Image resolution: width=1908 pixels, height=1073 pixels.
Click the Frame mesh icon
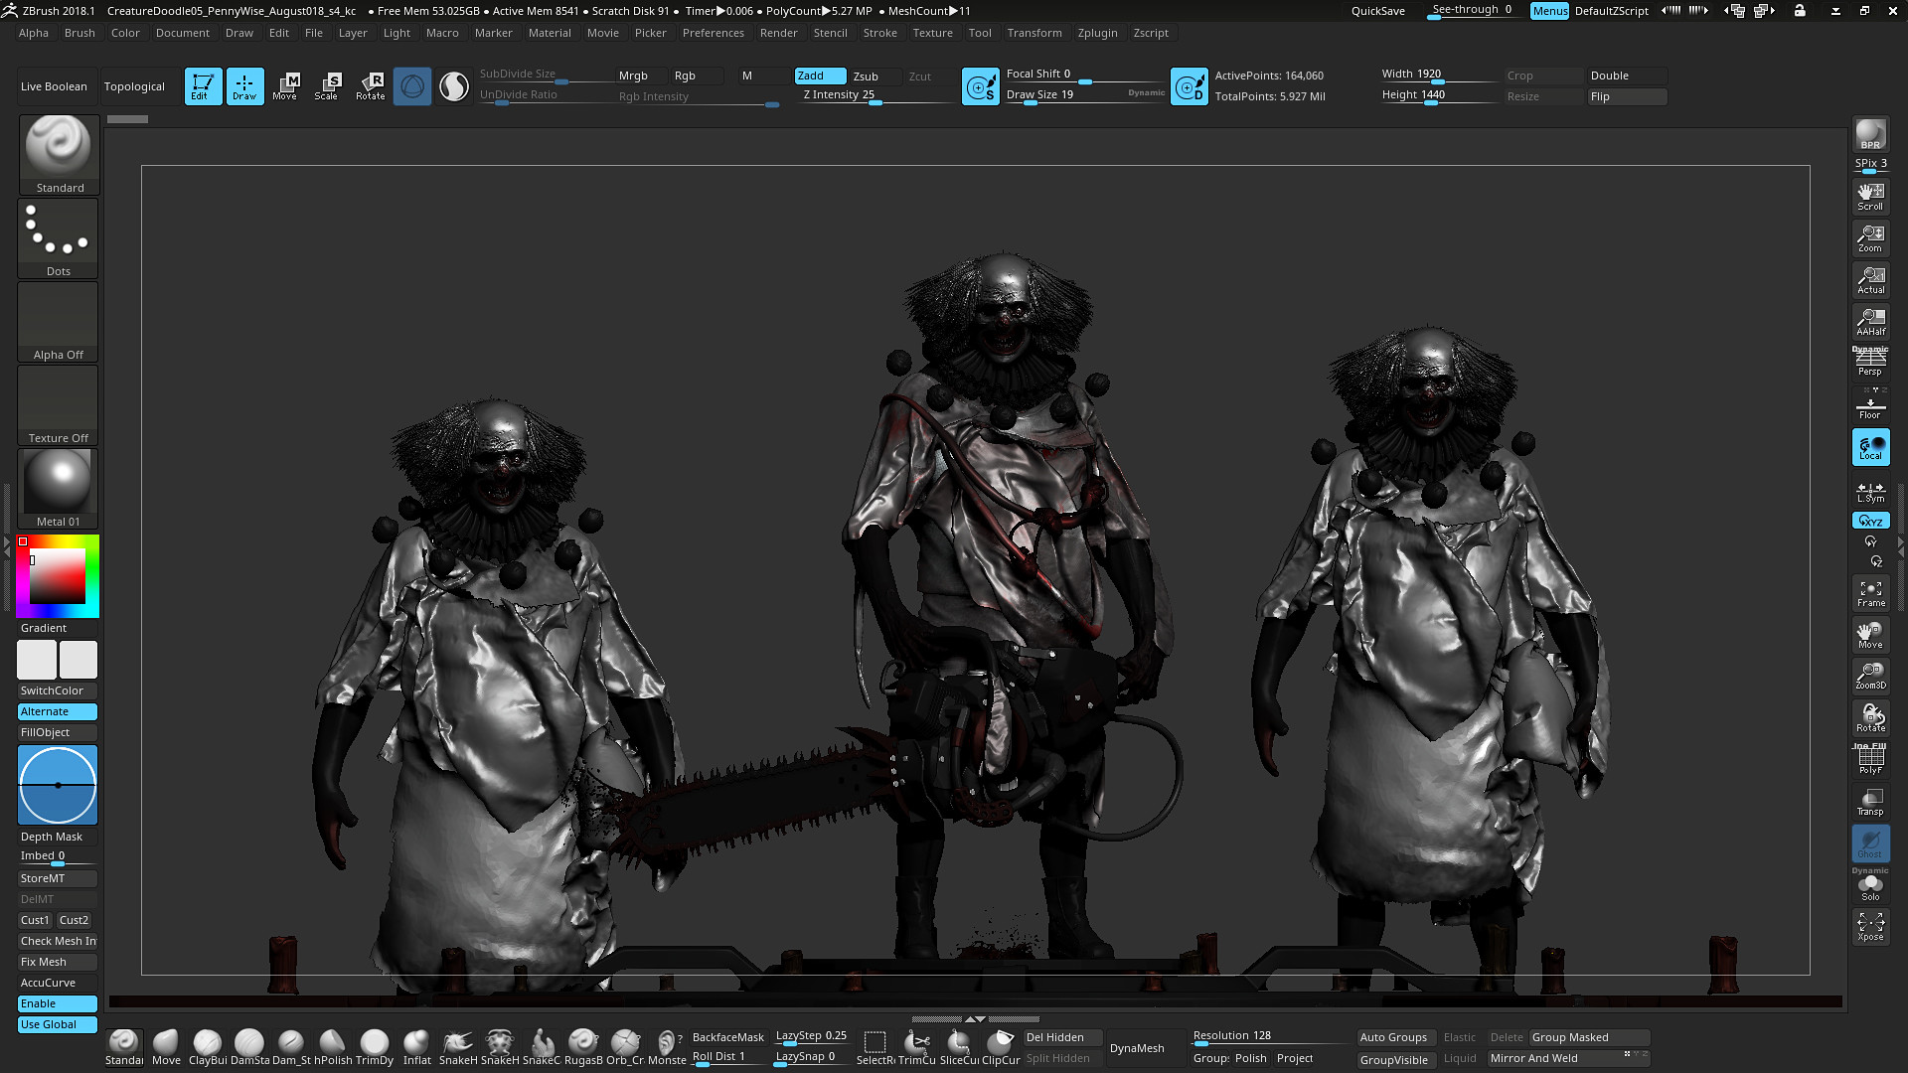(x=1870, y=593)
